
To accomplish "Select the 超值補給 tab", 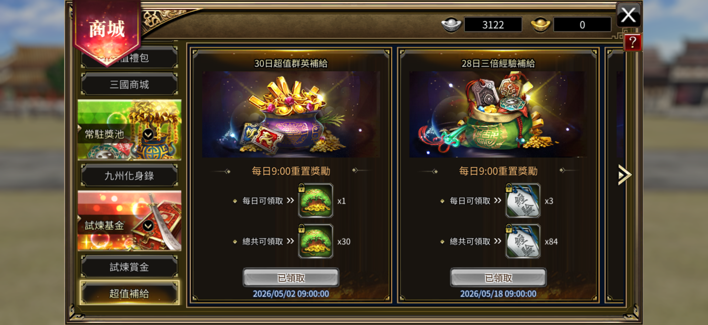I will click(x=129, y=293).
